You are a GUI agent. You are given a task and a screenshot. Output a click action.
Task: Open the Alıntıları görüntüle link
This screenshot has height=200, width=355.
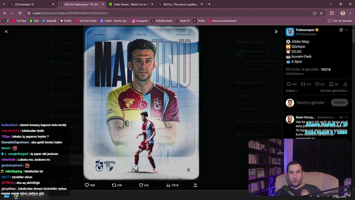click(334, 91)
